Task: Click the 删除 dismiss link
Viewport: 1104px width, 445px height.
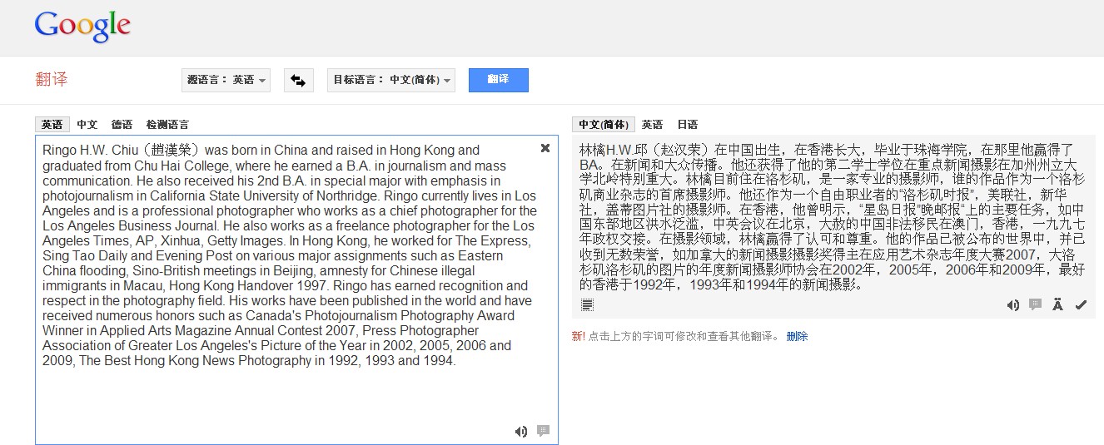Action: pyautogui.click(x=797, y=337)
